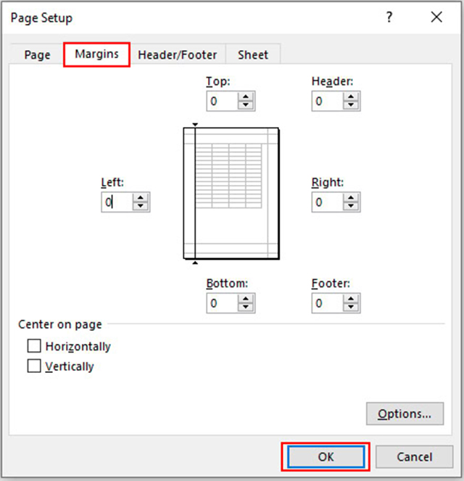Increase the Footer margin value

tap(351, 299)
